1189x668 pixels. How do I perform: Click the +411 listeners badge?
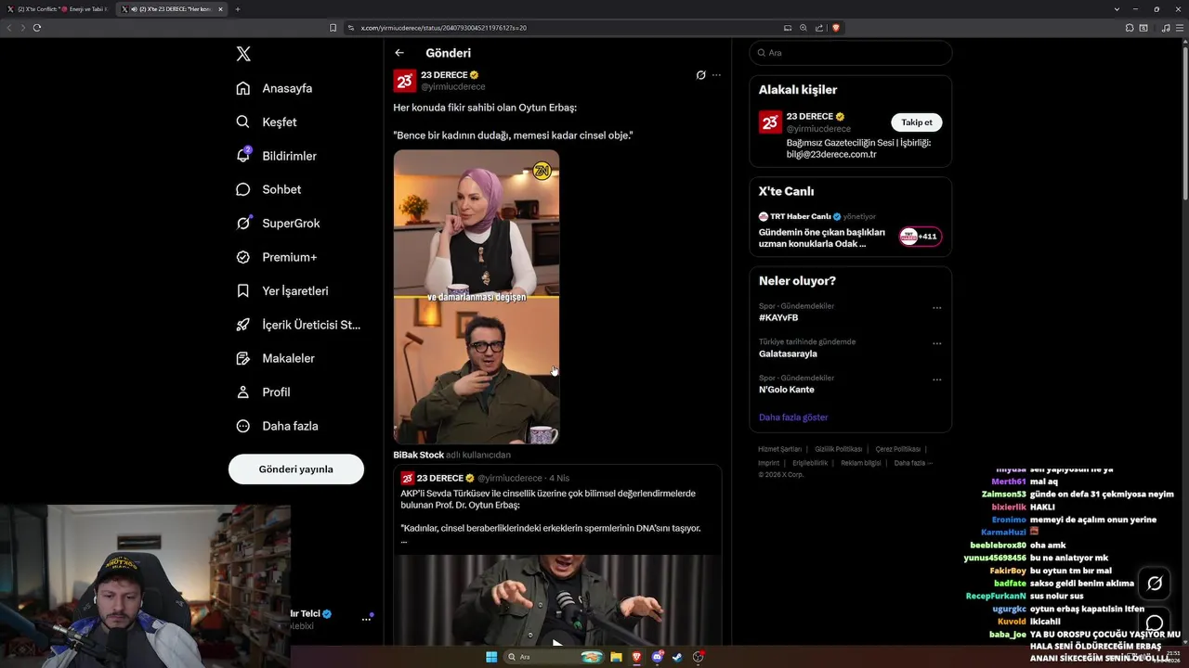[921, 237]
